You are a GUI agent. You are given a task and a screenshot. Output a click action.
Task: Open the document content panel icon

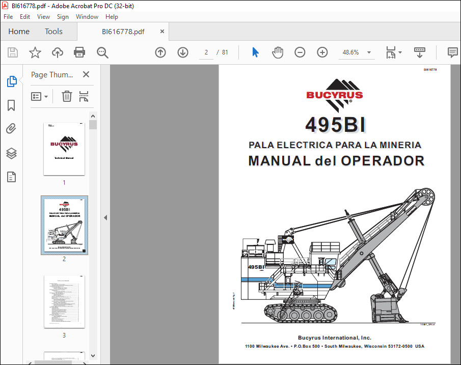click(x=11, y=177)
